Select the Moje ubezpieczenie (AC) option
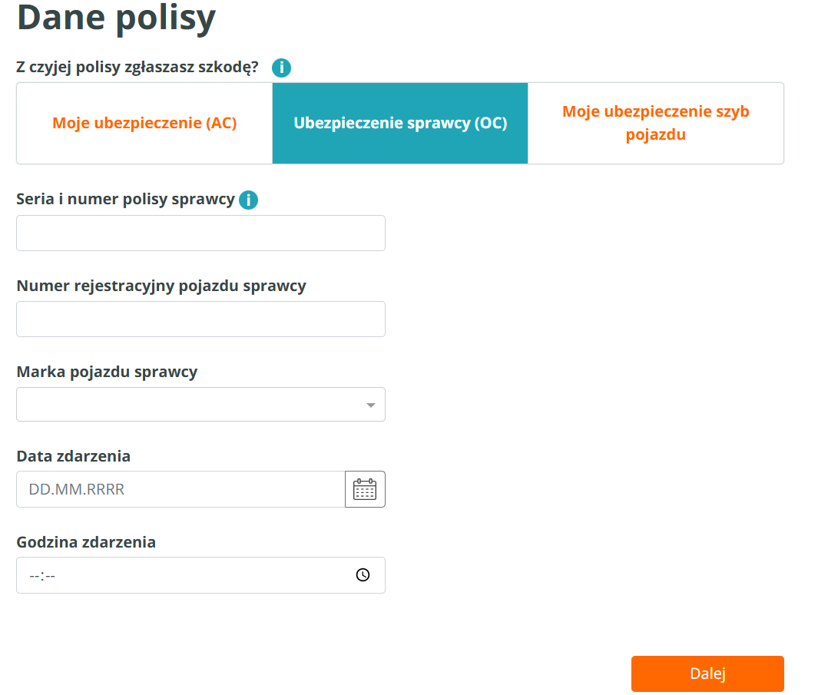Image resolution: width=818 pixels, height=695 pixels. click(x=144, y=123)
